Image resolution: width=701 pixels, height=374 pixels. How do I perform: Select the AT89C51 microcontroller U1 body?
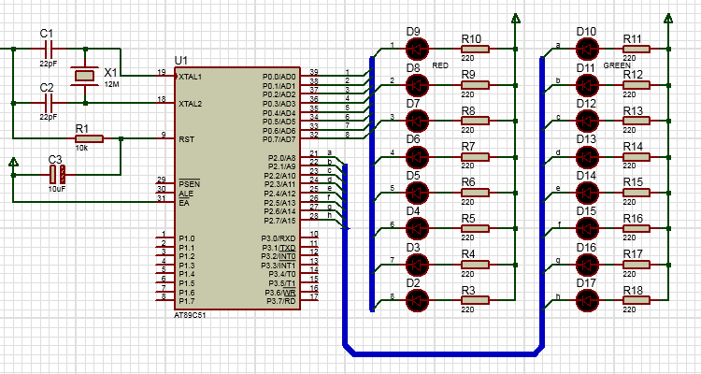click(x=237, y=188)
